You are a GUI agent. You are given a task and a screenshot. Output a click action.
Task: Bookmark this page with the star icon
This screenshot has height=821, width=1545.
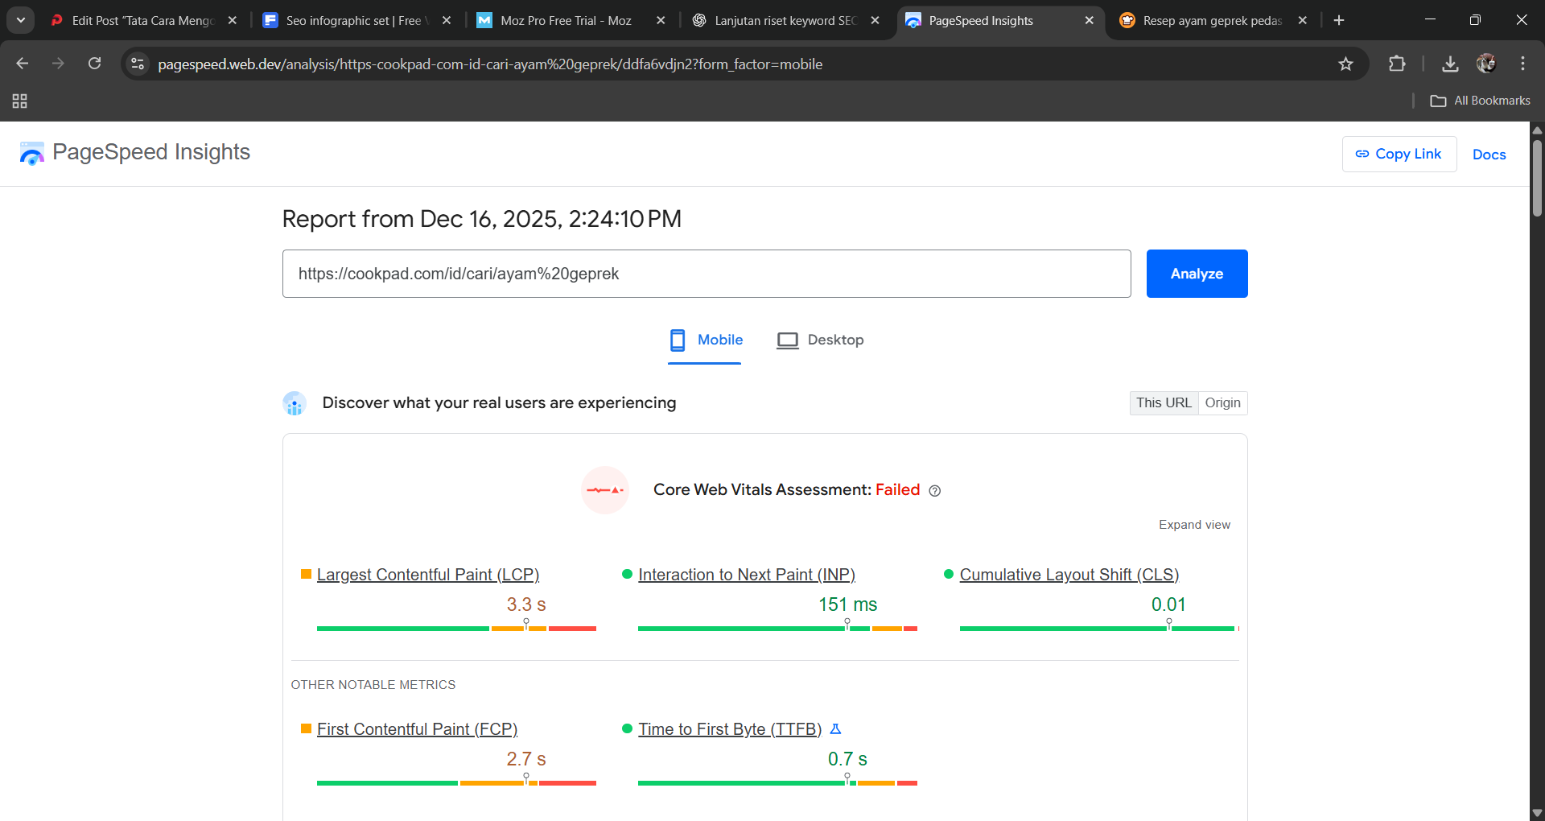[1345, 64]
